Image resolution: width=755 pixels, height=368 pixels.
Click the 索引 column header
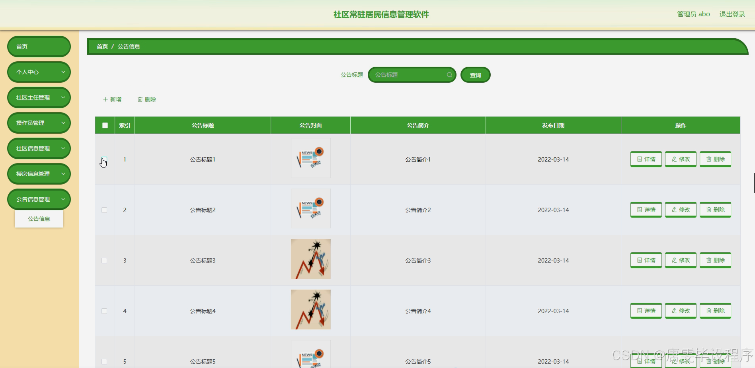point(125,125)
